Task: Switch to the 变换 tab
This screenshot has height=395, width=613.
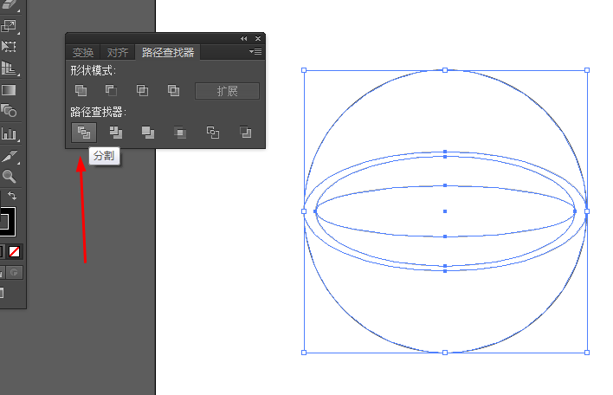Action: [83, 52]
